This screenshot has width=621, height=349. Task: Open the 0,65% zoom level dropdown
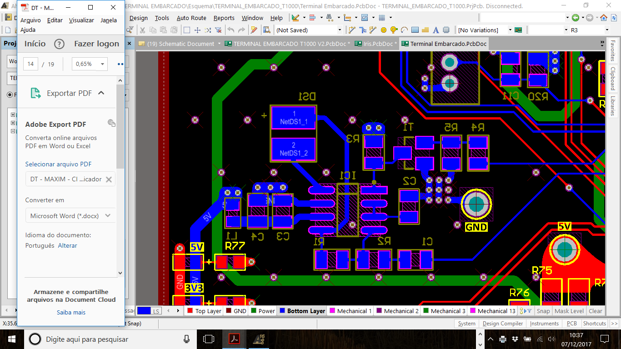(90, 64)
